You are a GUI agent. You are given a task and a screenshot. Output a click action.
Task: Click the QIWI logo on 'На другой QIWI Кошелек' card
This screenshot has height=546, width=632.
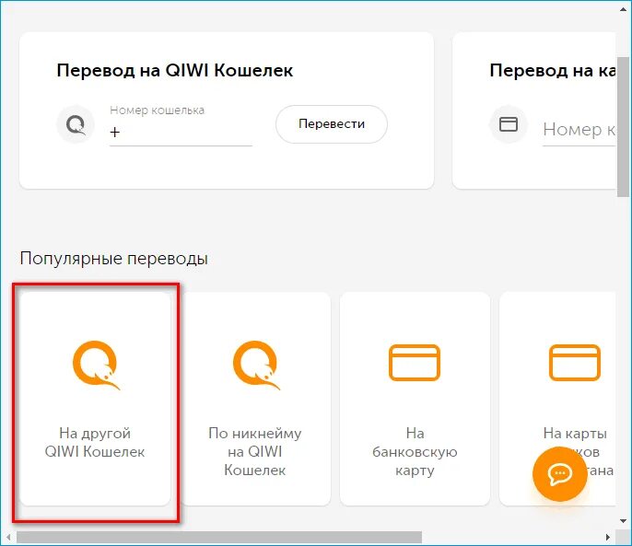[x=96, y=366]
